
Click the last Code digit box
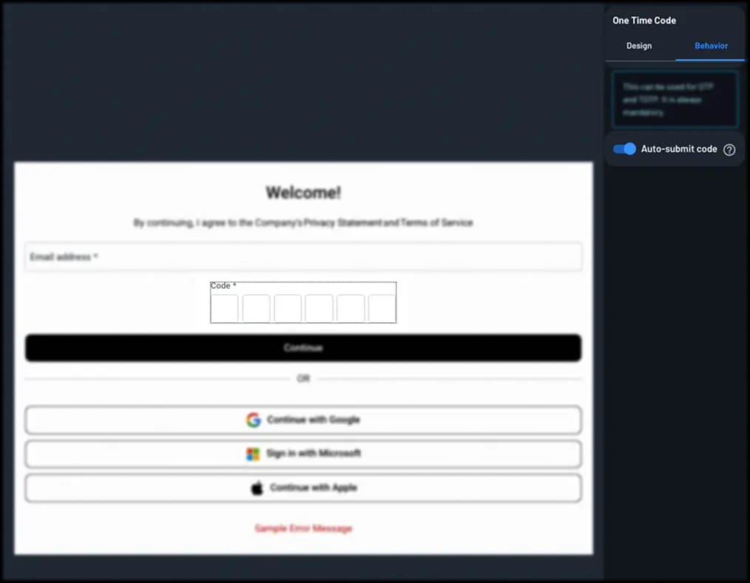click(x=382, y=308)
